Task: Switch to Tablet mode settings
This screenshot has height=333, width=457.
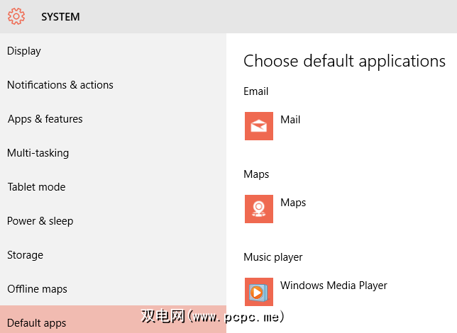Action: [36, 187]
